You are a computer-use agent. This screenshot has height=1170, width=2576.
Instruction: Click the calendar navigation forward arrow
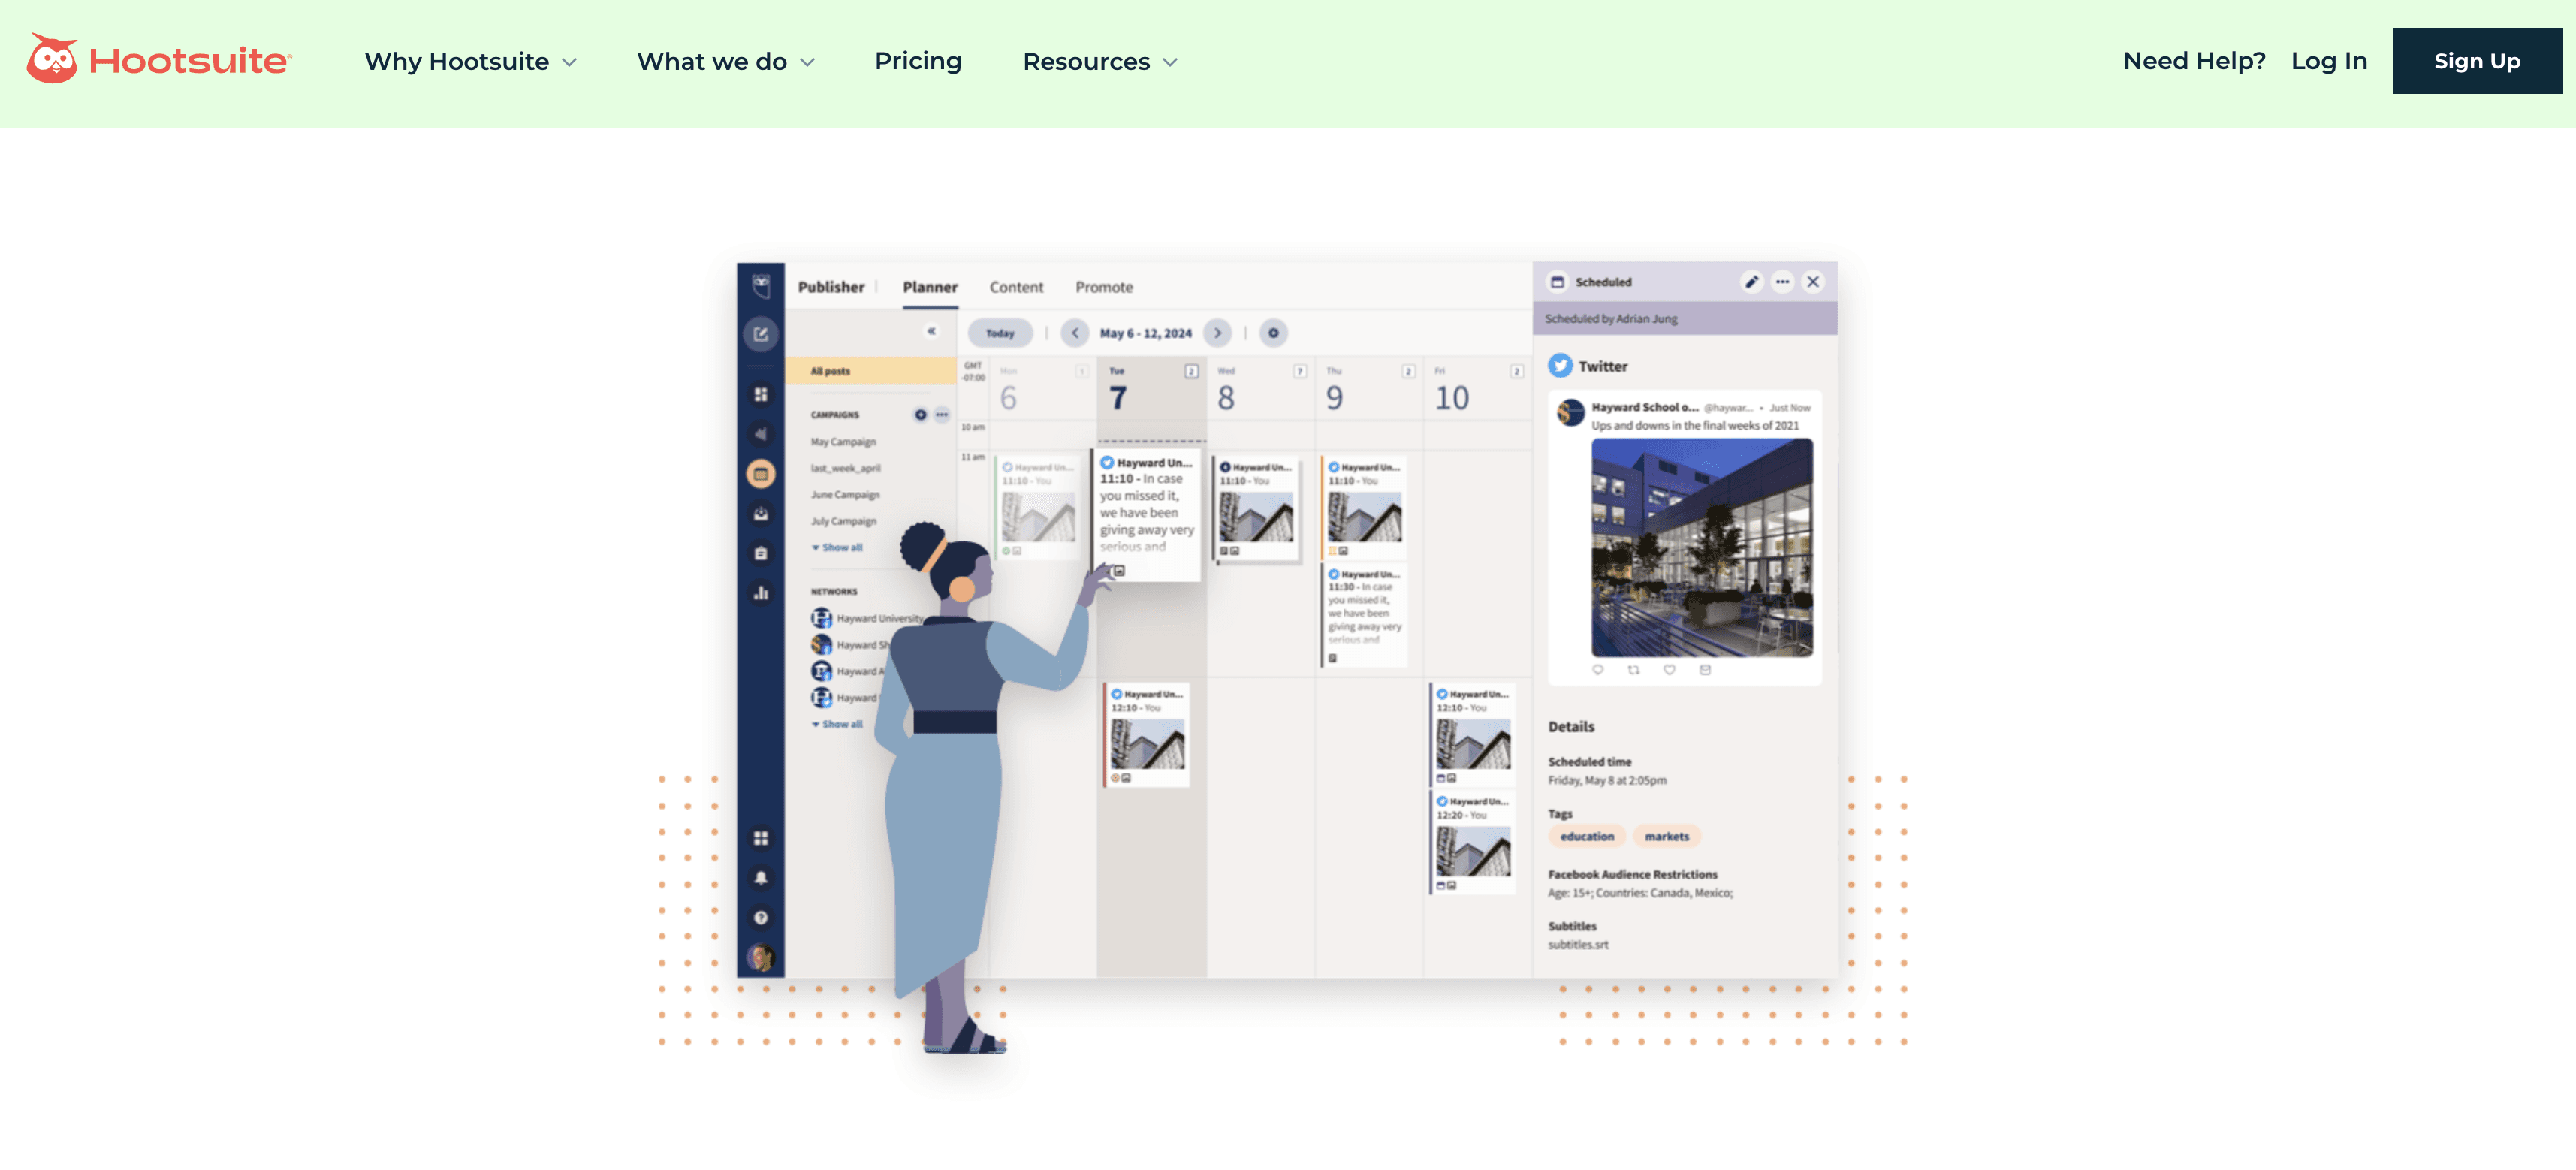(x=1217, y=333)
